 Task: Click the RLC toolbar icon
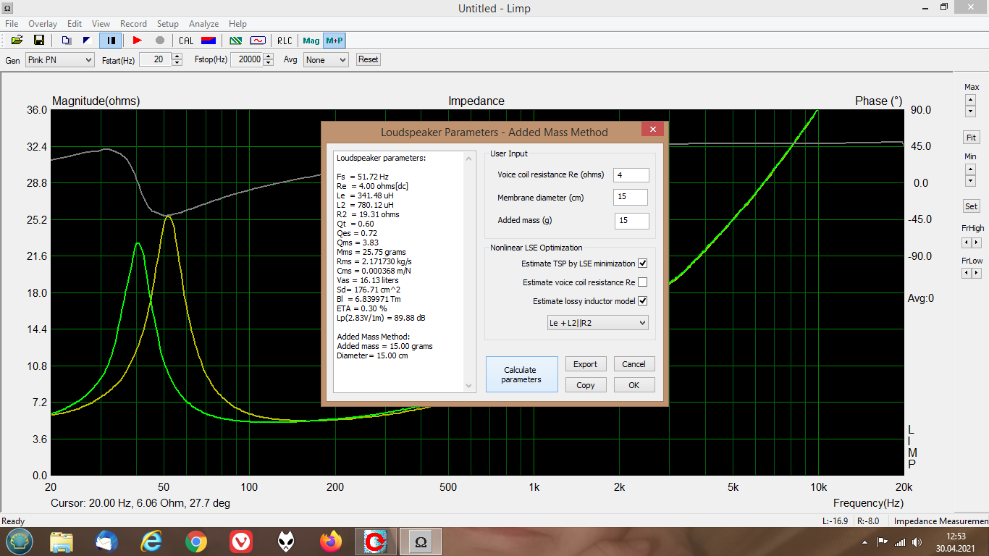285,41
